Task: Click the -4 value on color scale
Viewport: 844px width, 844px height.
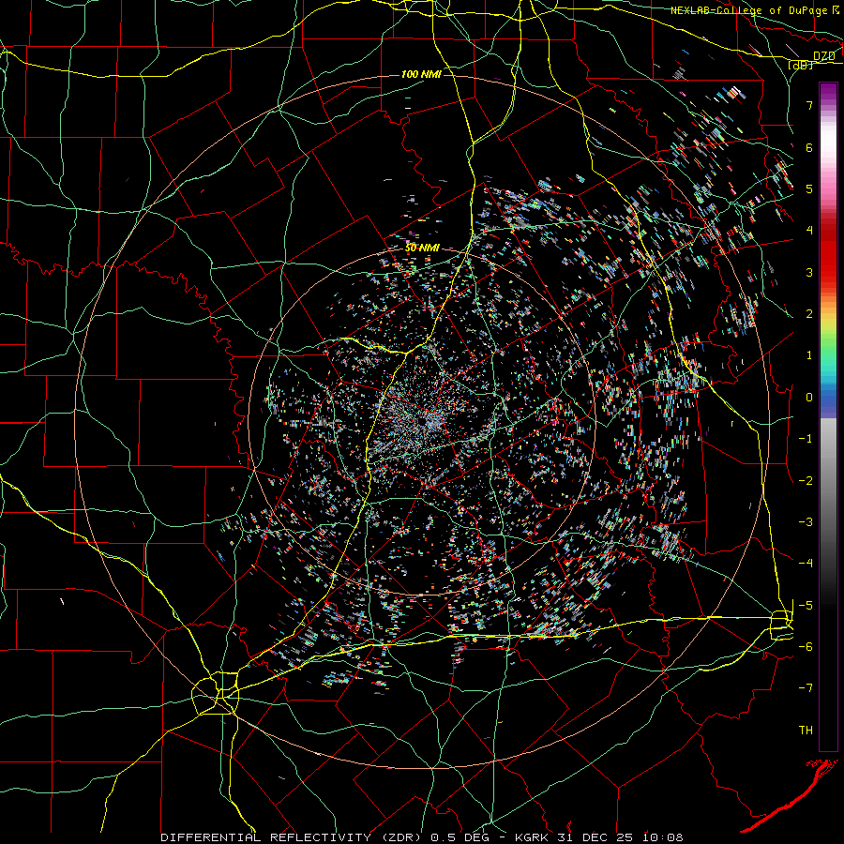Action: click(x=806, y=564)
